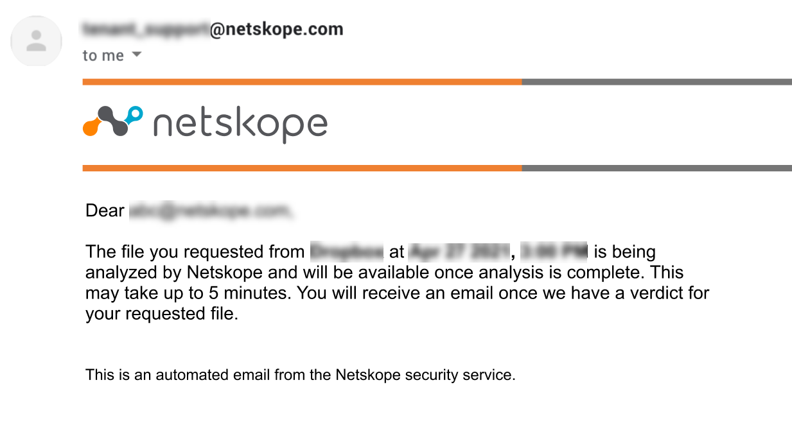Viewport: 792px width, 423px height.
Task: Click the automated email footer notice
Action: tap(301, 375)
